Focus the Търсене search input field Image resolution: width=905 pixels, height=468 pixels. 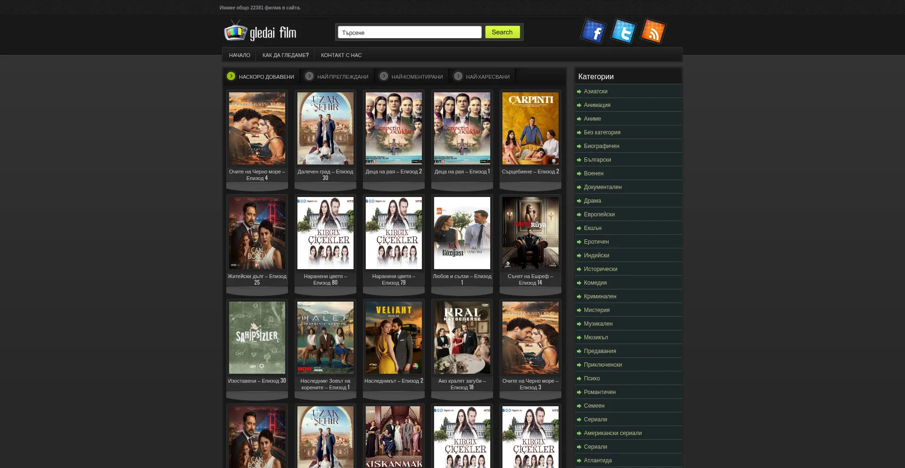click(x=410, y=32)
